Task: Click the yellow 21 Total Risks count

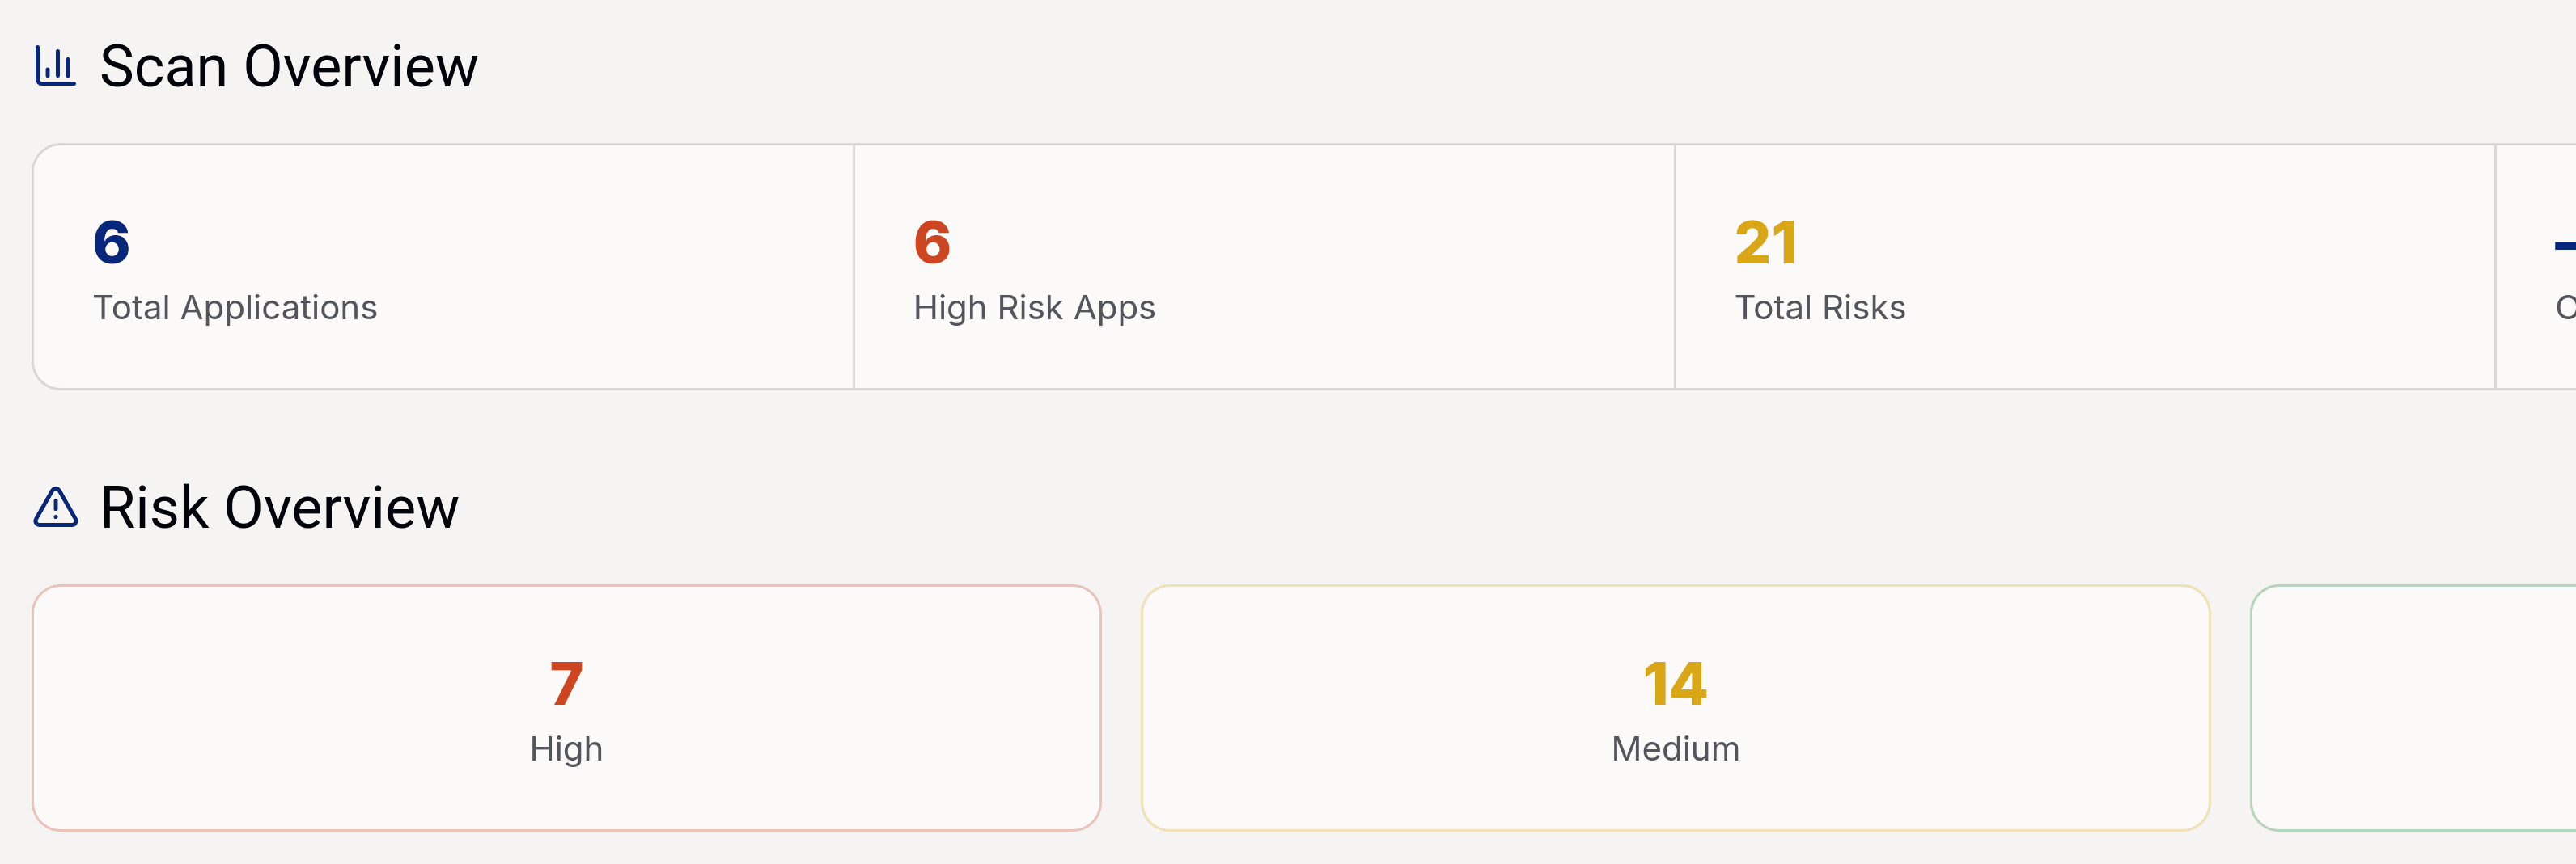Action: click(1766, 242)
